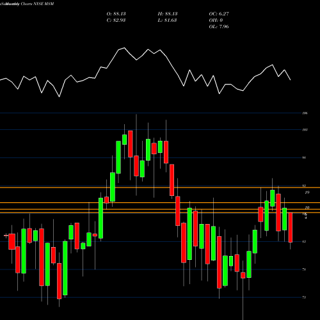
Task: Click the '10' label beside orange lines
Action: tap(307, 207)
